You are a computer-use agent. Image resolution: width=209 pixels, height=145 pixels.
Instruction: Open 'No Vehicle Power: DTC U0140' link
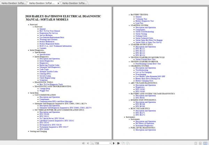[x=52, y=118]
